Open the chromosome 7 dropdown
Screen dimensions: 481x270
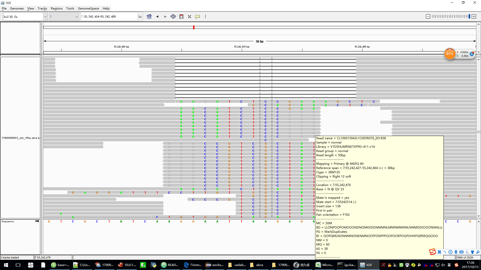(76, 17)
